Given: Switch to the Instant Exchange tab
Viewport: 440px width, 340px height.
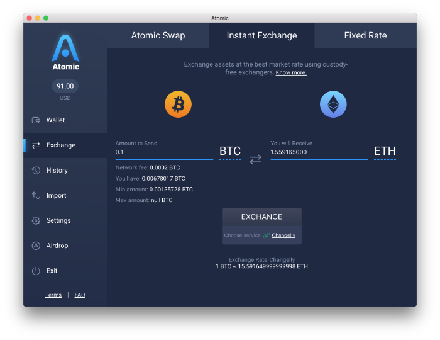Looking at the screenshot, I should [x=262, y=35].
